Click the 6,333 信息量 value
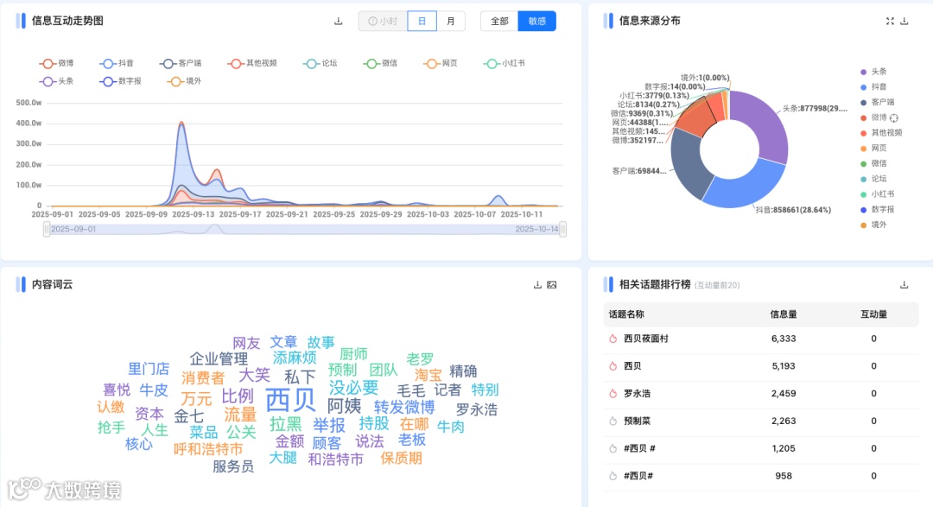This screenshot has width=933, height=507. [784, 339]
